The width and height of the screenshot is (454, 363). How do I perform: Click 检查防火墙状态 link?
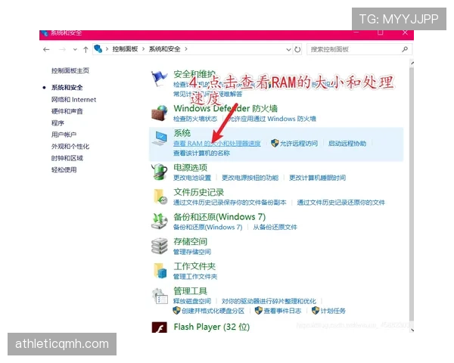(195, 119)
